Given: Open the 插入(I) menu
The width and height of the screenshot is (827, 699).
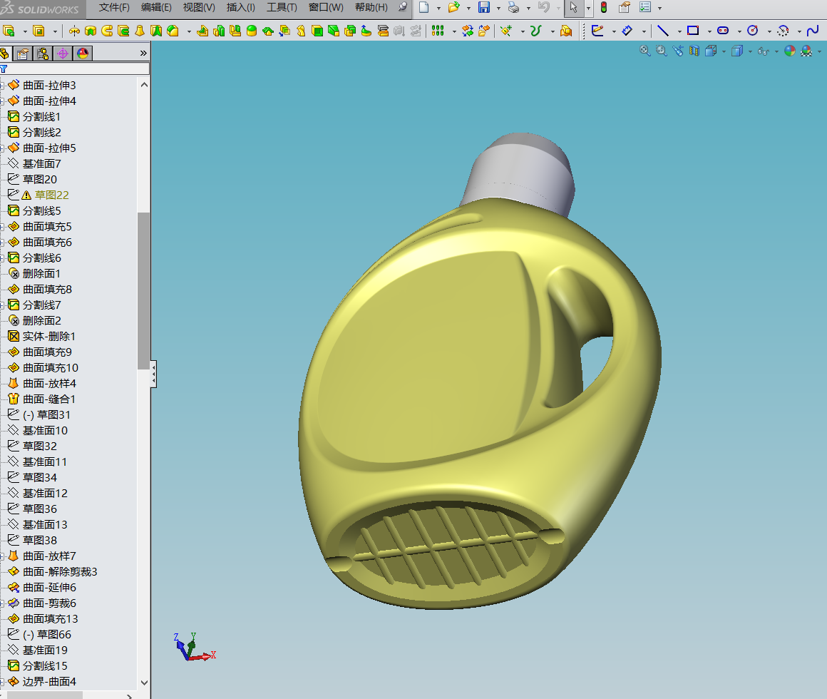Looking at the screenshot, I should 240,7.
